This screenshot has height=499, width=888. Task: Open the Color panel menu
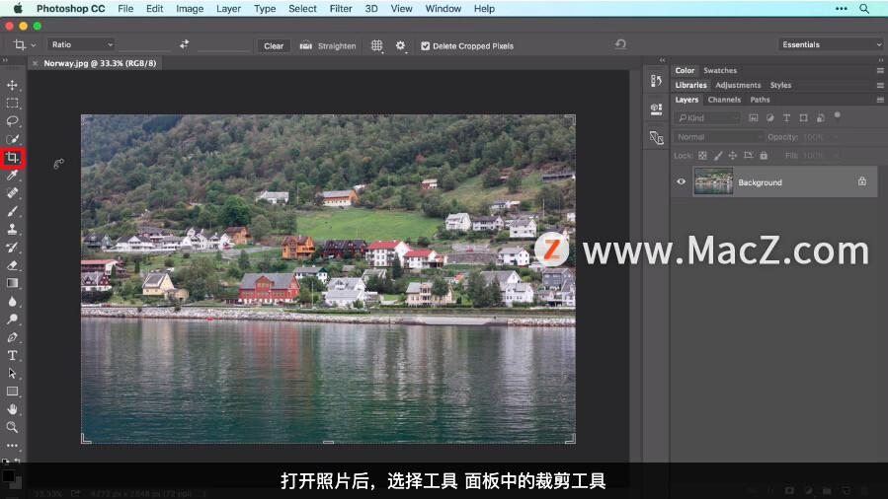coord(880,71)
